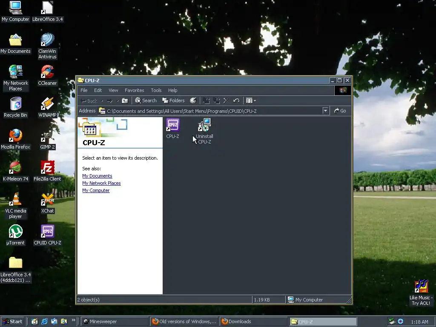
Task: Switch to Downloads taskbar button
Action: pyautogui.click(x=253, y=321)
